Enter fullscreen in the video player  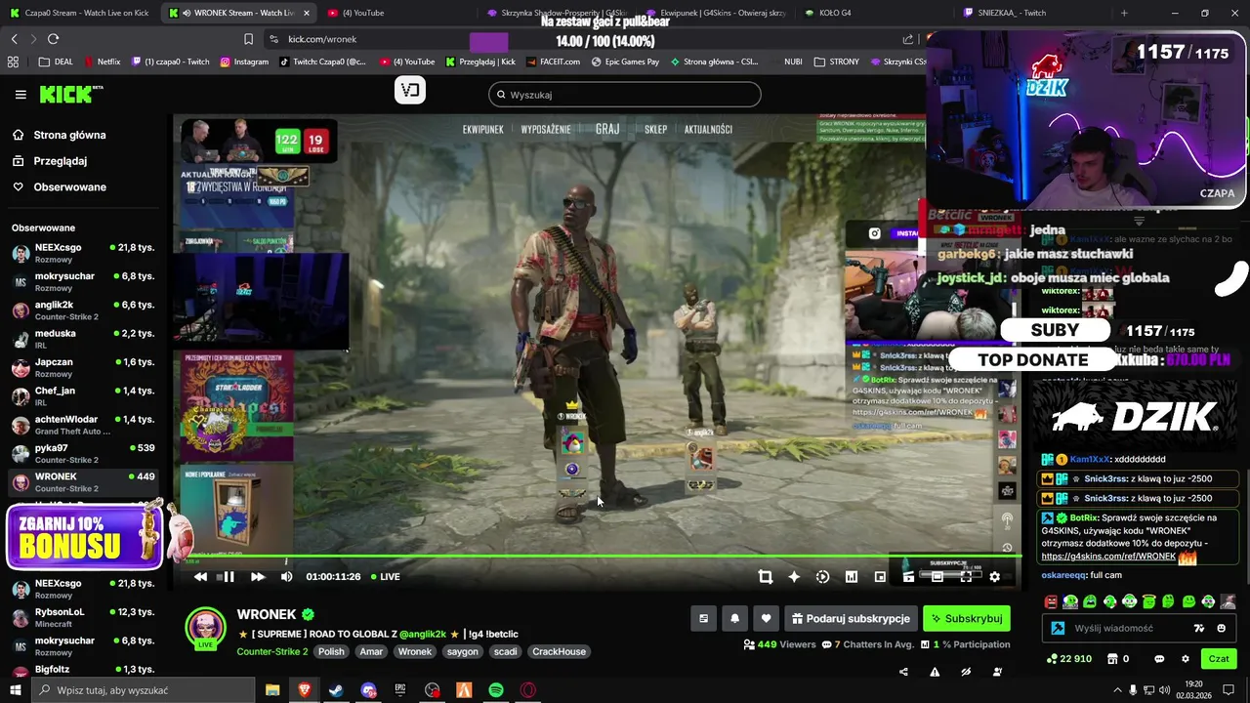966,577
